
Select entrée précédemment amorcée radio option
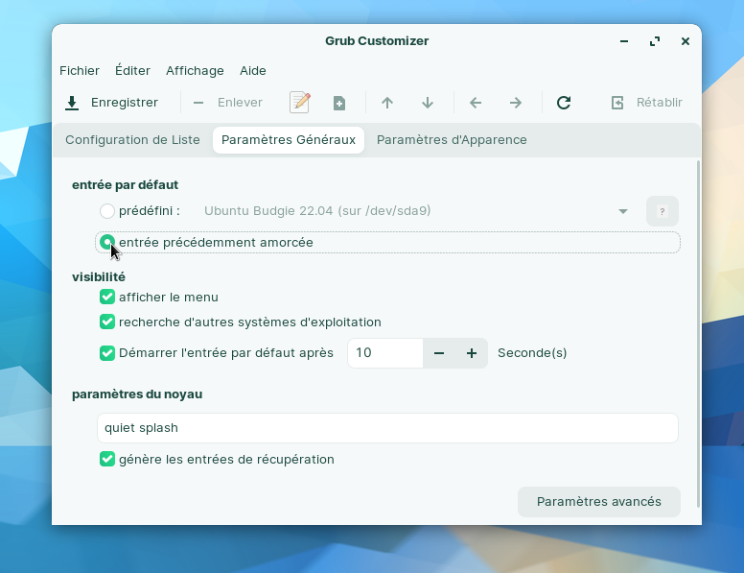tap(107, 243)
